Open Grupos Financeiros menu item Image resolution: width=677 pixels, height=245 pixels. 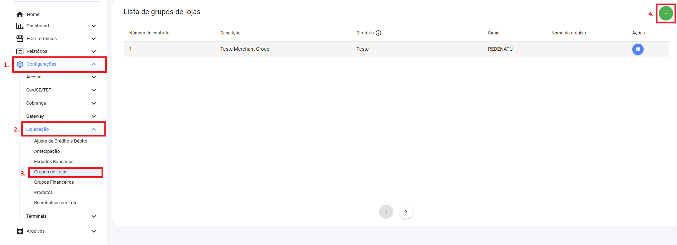coord(54,182)
